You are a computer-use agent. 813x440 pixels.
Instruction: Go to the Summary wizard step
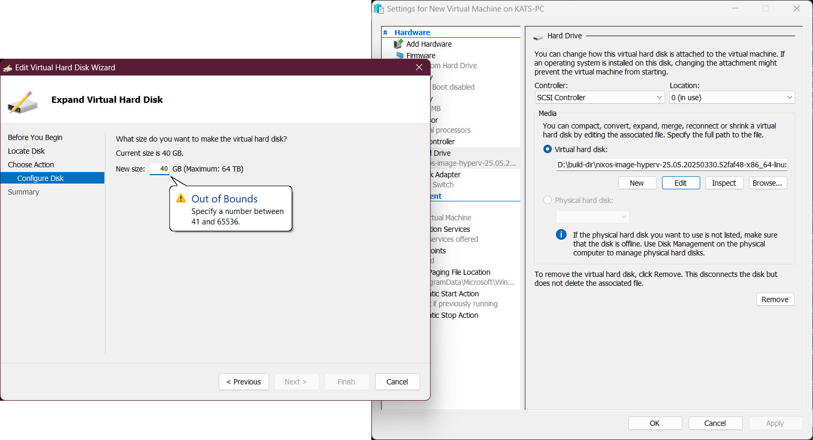24,192
